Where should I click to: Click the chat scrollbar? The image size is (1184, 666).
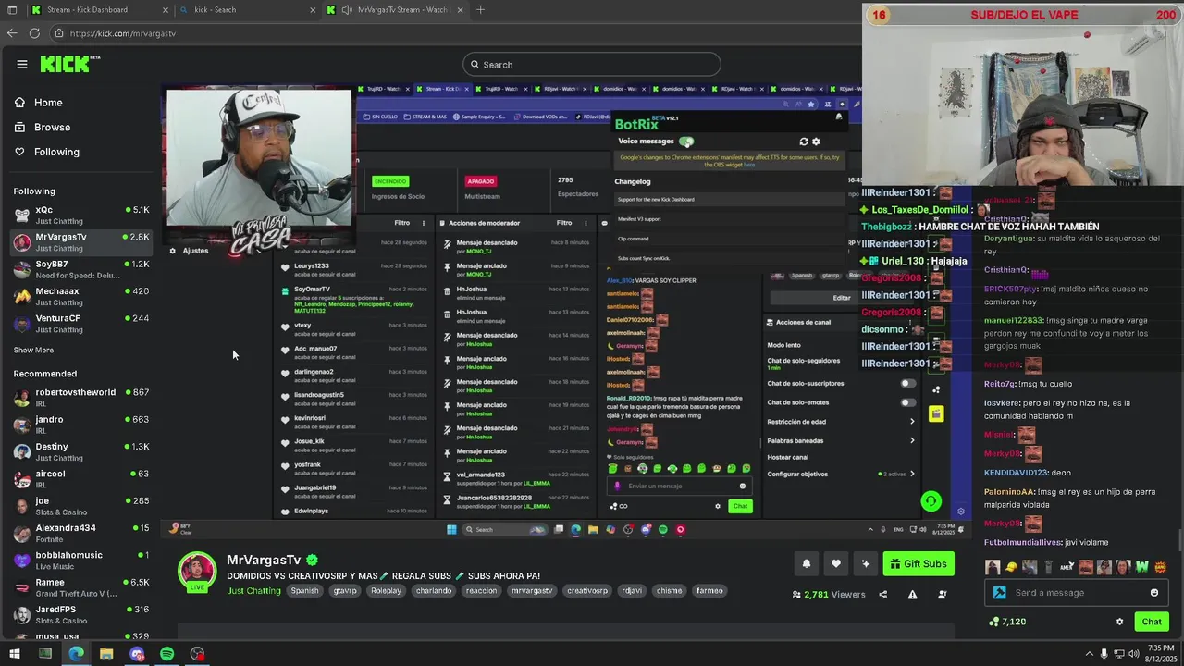click(x=1180, y=541)
